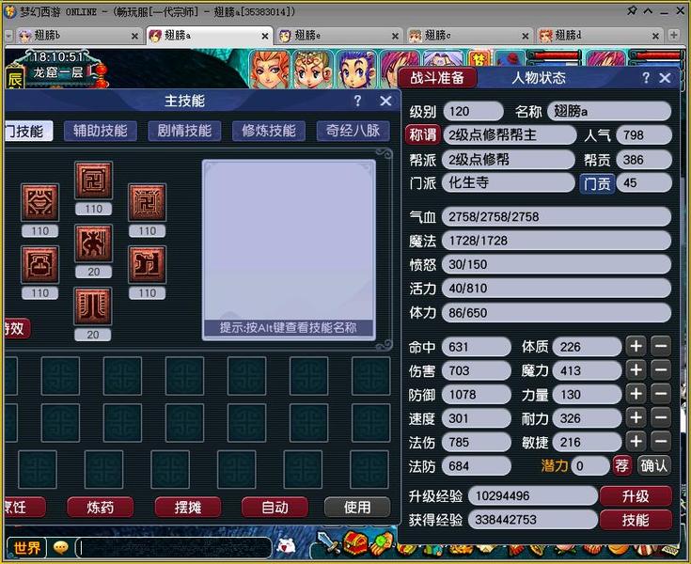Close the 翅膀b tab
The height and width of the screenshot is (564, 691).
[x=134, y=36]
